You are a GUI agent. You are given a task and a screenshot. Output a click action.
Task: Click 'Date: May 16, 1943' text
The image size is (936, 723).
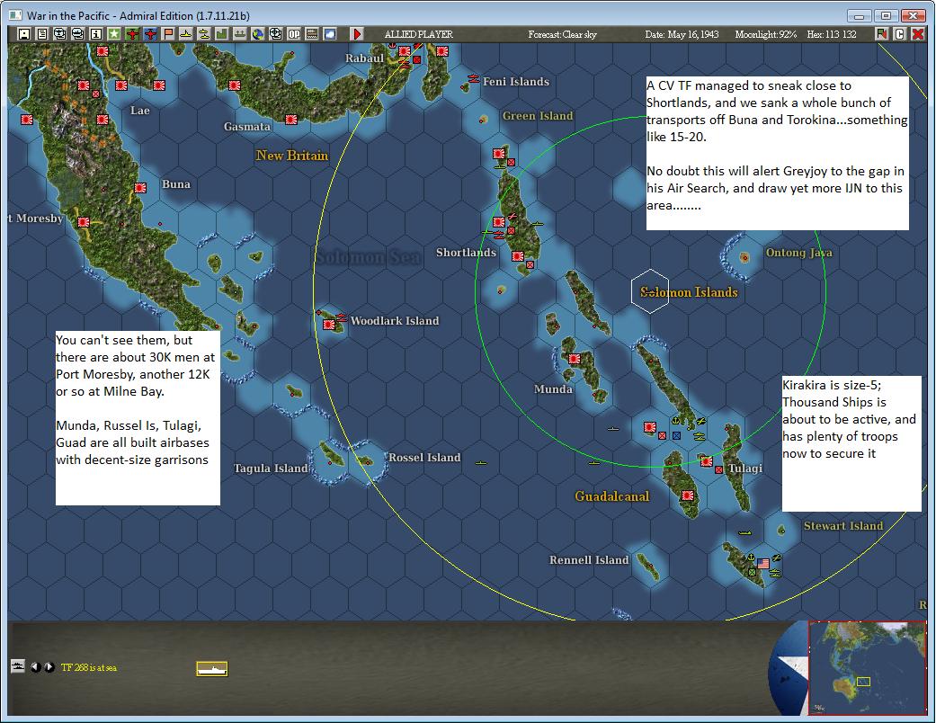682,35
